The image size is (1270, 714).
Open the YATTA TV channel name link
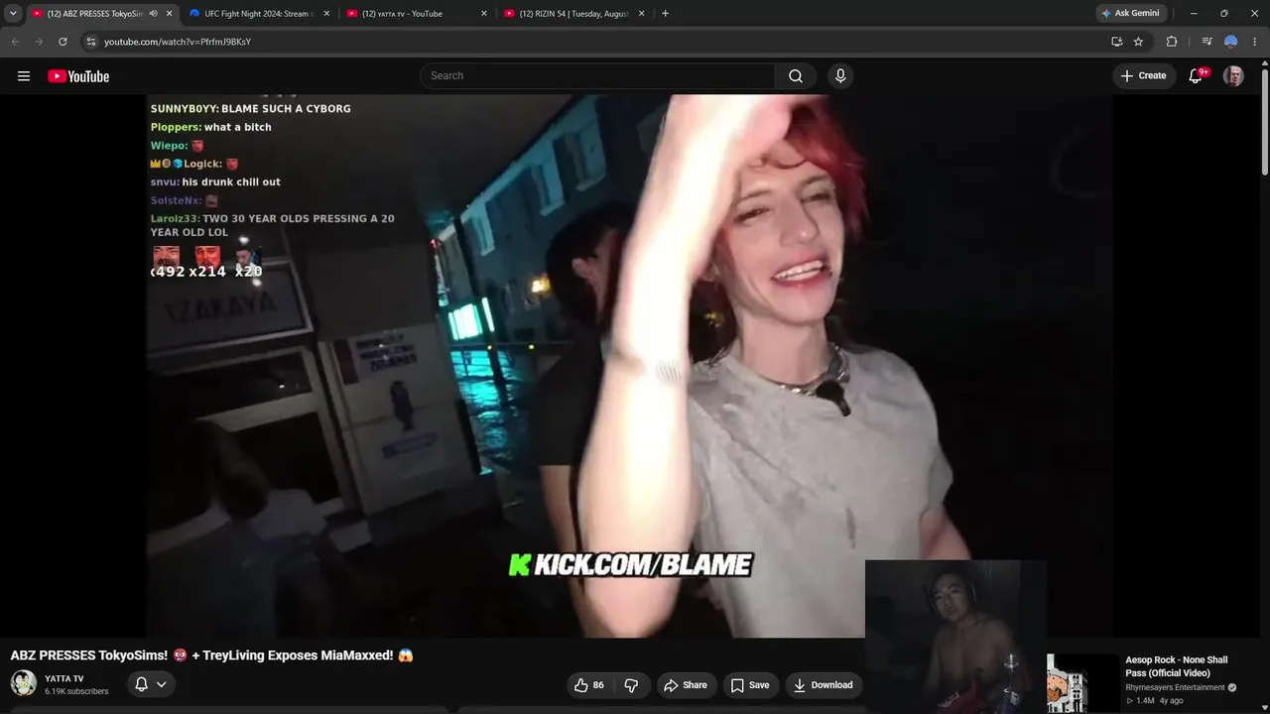64,678
